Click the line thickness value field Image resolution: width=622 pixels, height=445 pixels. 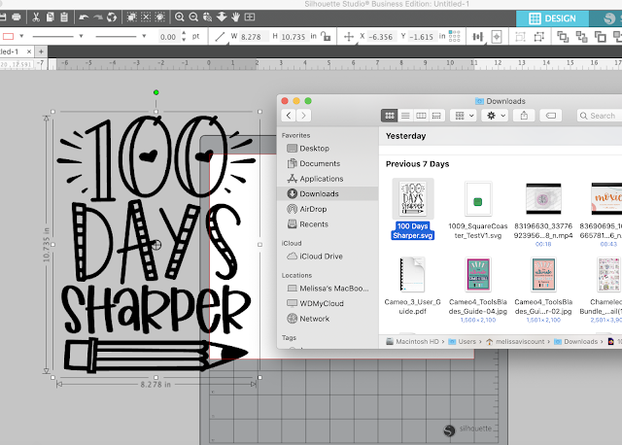point(168,37)
